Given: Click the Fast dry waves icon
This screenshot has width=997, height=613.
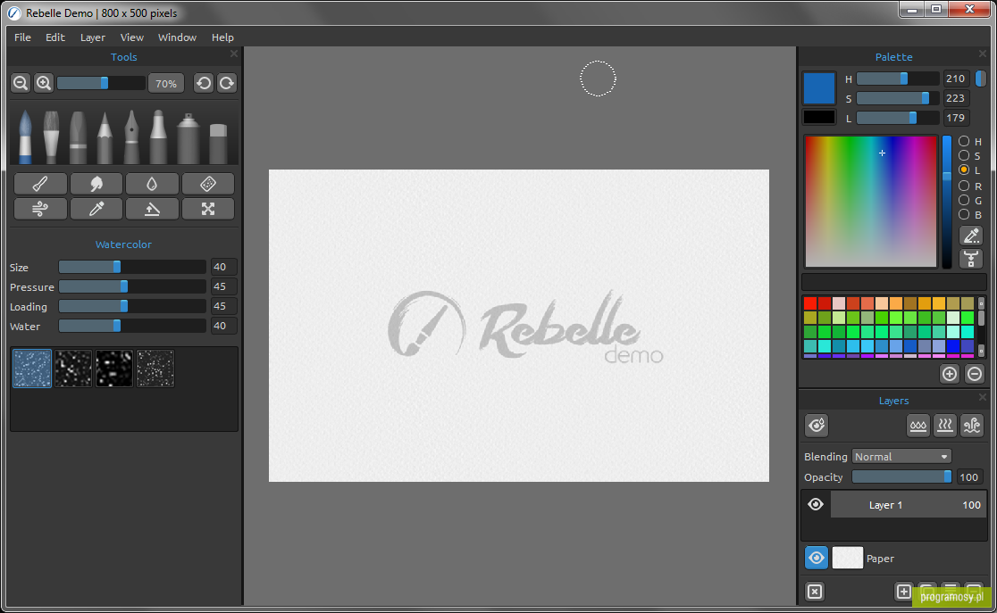Looking at the screenshot, I should (972, 425).
